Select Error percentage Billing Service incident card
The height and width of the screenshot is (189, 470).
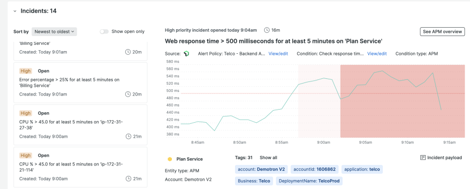coord(80,82)
